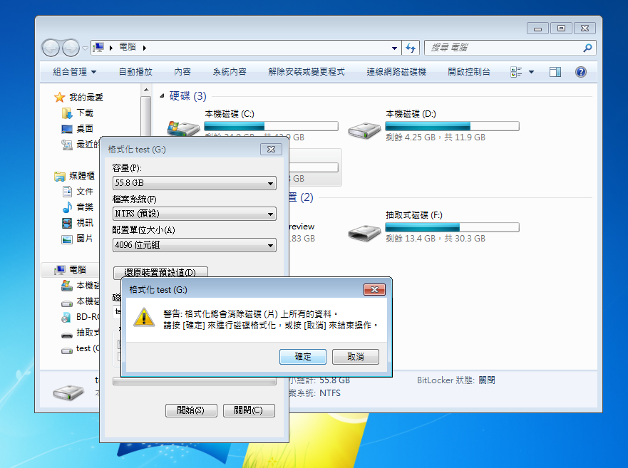The image size is (628, 468).
Task: Go forward in Explorer
Action: [x=71, y=48]
